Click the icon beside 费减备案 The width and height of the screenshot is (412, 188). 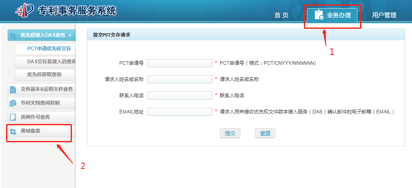coord(13,131)
